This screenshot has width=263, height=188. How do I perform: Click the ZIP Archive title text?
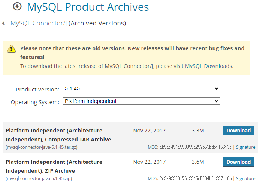54,166
